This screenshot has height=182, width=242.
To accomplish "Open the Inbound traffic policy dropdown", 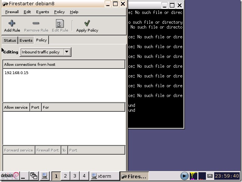I will click(45, 52).
